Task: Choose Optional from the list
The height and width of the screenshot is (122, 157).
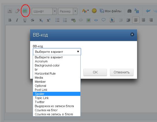Action: coord(57,86)
